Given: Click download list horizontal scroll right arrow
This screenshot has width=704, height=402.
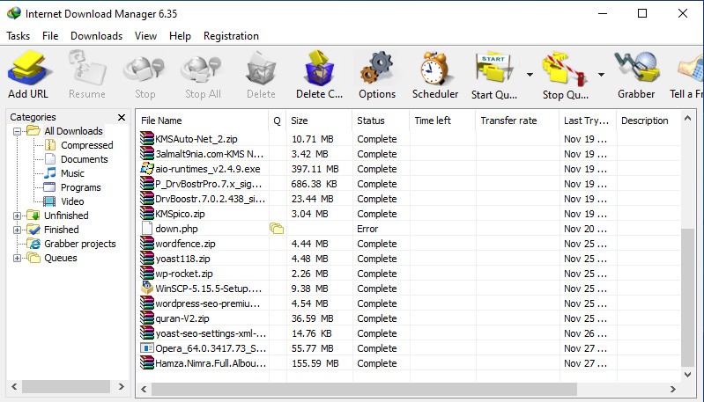Looking at the screenshot, I should pos(672,390).
